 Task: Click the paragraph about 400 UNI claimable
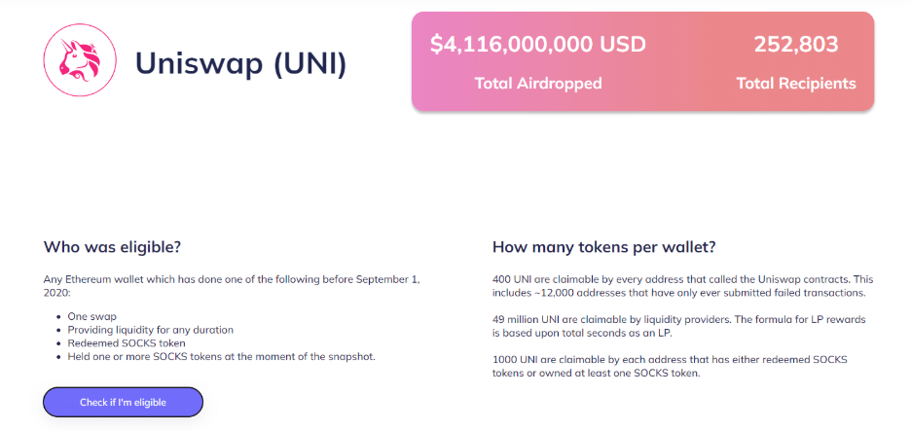click(x=682, y=286)
